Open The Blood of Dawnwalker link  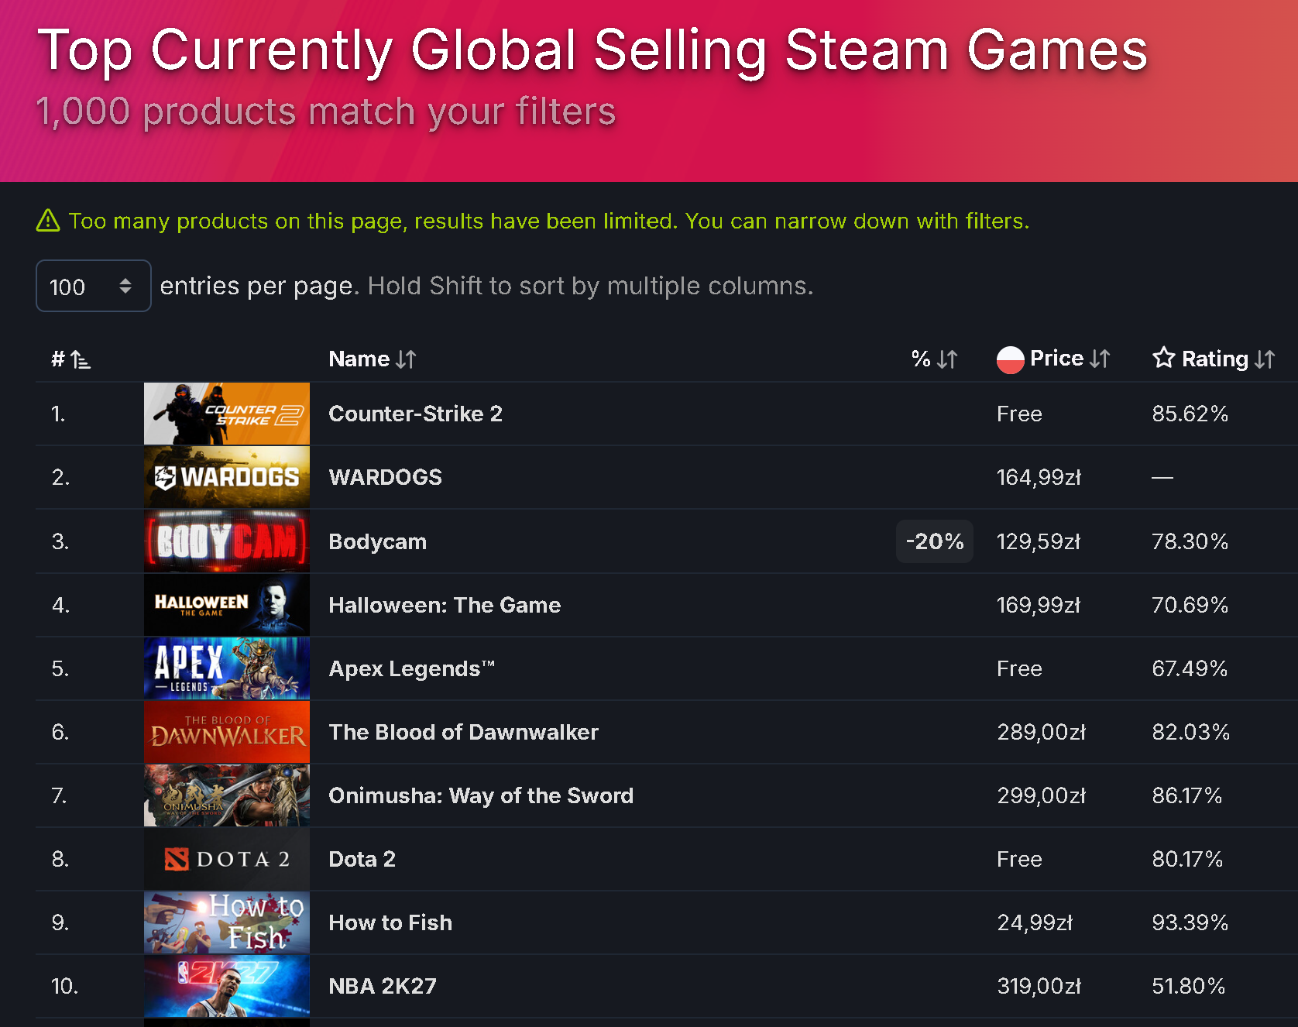(x=463, y=732)
